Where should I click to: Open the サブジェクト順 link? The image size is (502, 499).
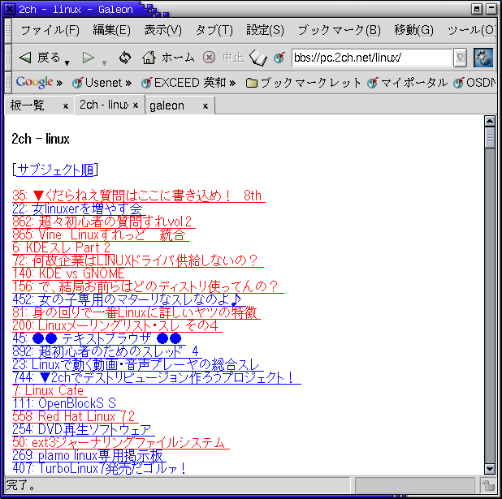tap(55, 170)
